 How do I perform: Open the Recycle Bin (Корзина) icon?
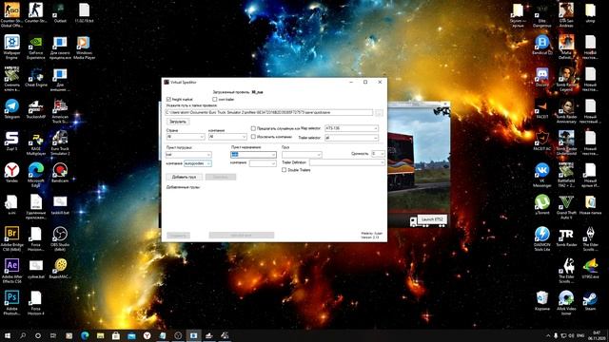[x=542, y=300]
